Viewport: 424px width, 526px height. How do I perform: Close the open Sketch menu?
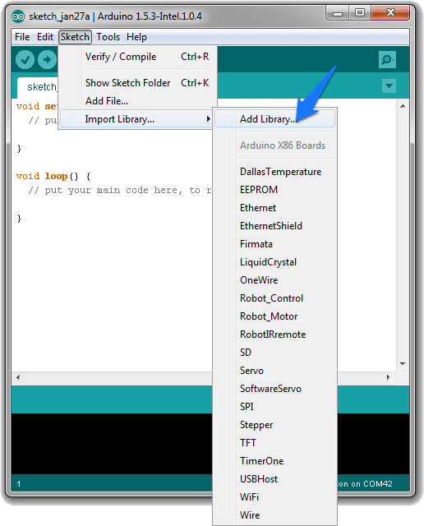click(75, 37)
